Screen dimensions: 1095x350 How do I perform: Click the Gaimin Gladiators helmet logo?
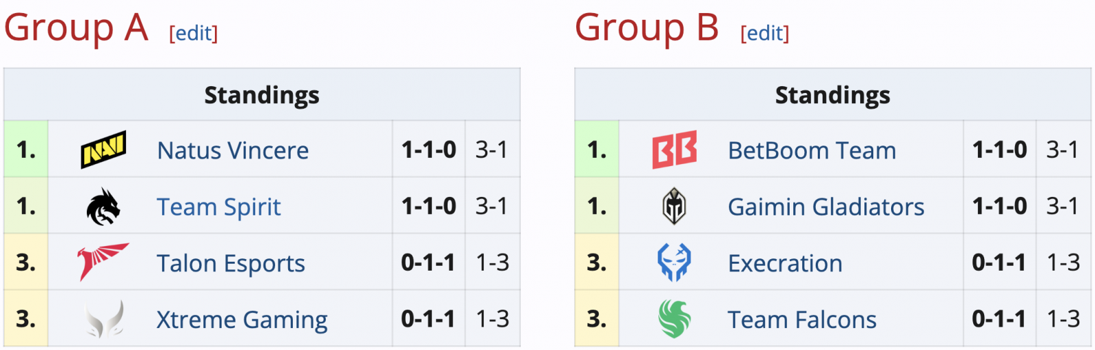click(674, 206)
